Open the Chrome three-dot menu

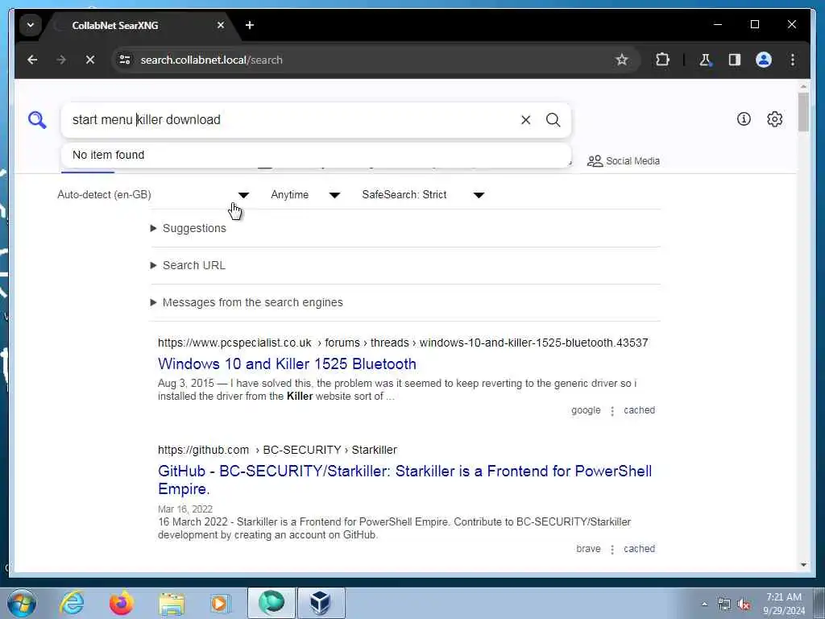point(793,60)
